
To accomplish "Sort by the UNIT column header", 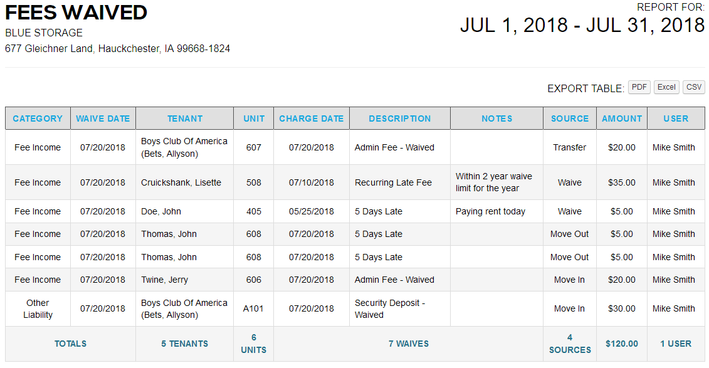I will (253, 118).
